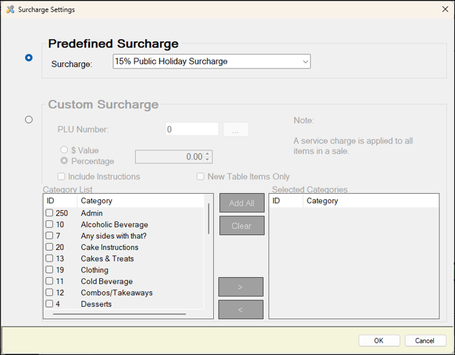Click the 'Admin' category name
Screen dimensions: 455x355
tap(92, 213)
